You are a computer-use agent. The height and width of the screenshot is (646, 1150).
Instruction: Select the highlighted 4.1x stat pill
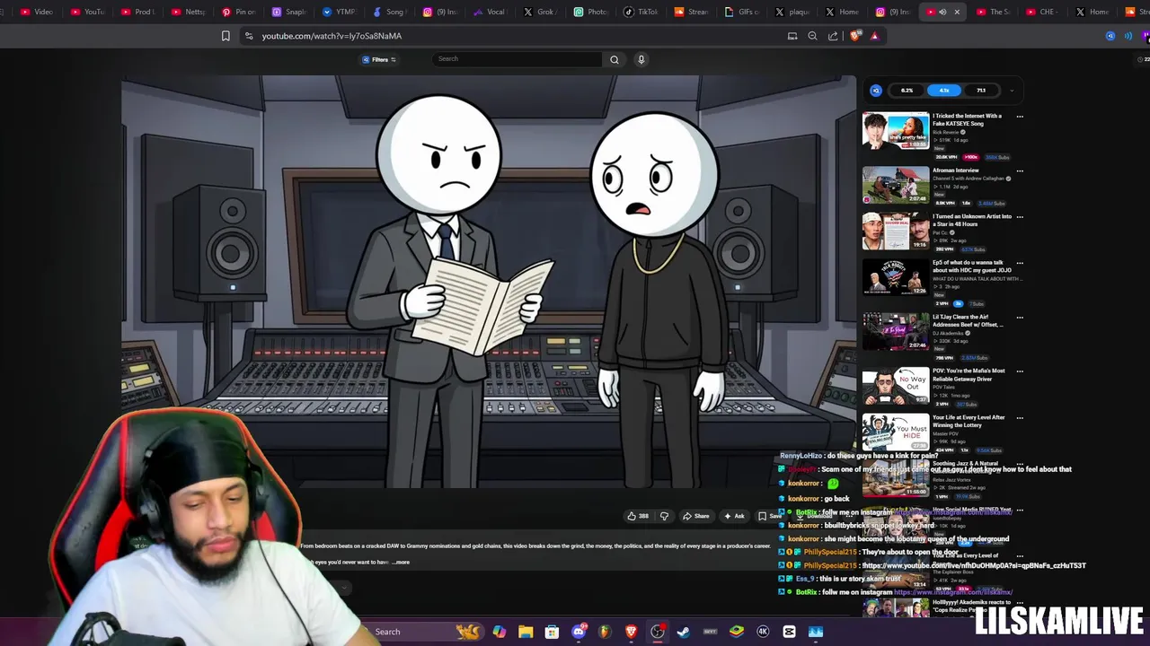pyautogui.click(x=943, y=90)
